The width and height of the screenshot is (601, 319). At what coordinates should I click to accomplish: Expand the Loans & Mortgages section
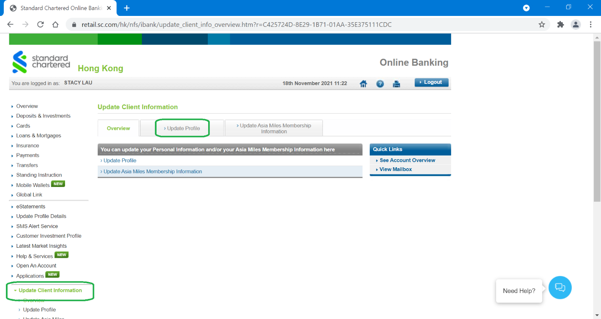tap(38, 136)
